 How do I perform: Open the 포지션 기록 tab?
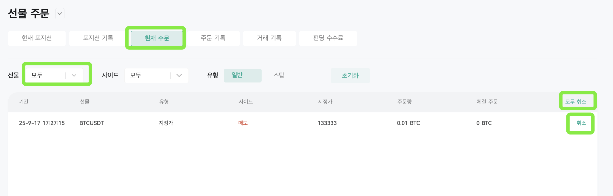(x=98, y=38)
